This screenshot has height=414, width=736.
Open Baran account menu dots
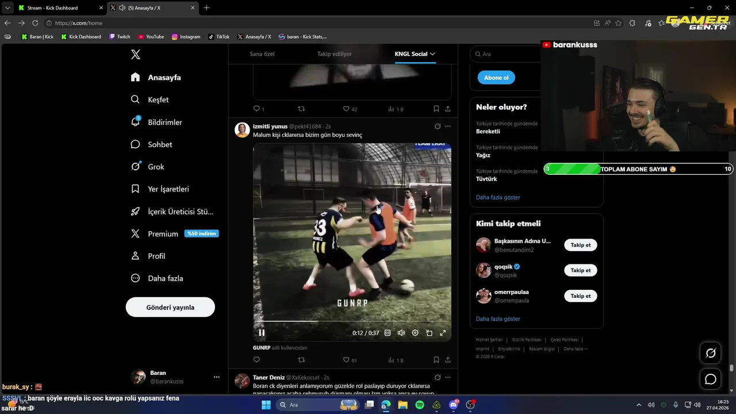[217, 377]
